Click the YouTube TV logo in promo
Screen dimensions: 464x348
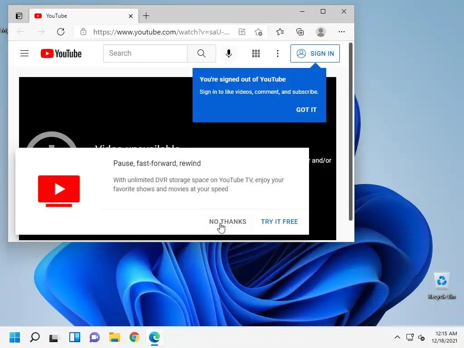(59, 191)
